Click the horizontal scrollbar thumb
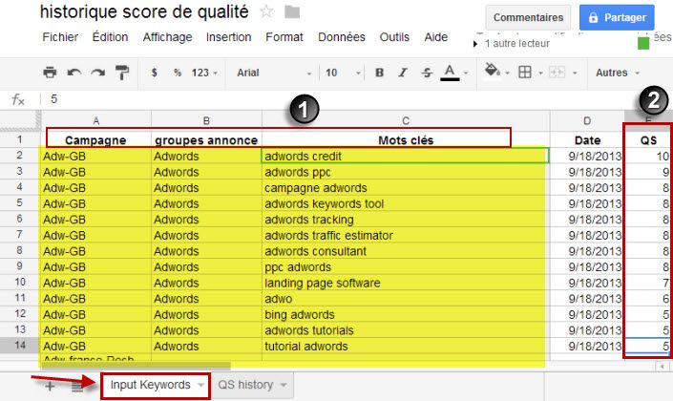673x401 pixels. click(x=137, y=367)
